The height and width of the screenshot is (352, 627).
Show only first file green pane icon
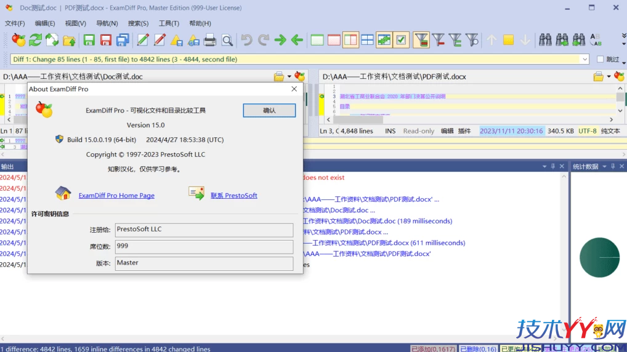[317, 40]
